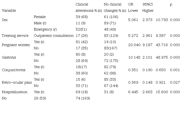Click the "Gastritis" variable label

pyautogui.click(x=9, y=57)
